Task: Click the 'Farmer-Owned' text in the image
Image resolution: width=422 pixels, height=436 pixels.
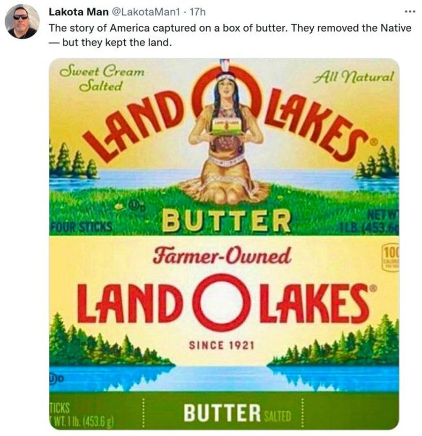Action: [x=222, y=256]
